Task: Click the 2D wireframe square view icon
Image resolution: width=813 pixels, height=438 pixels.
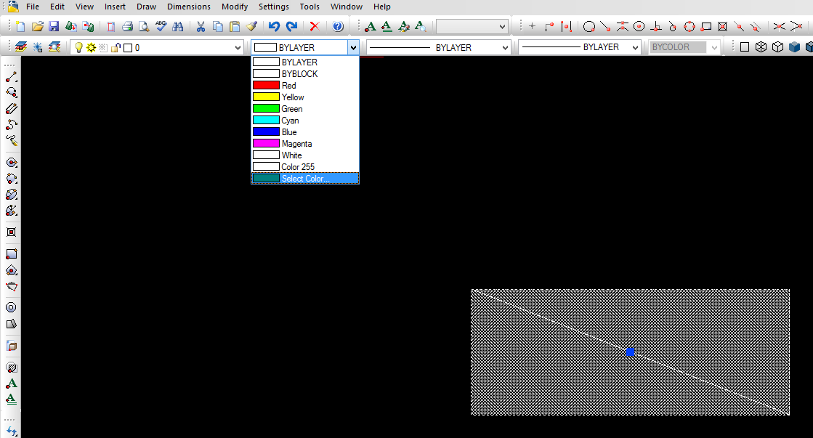Action: pyautogui.click(x=745, y=47)
